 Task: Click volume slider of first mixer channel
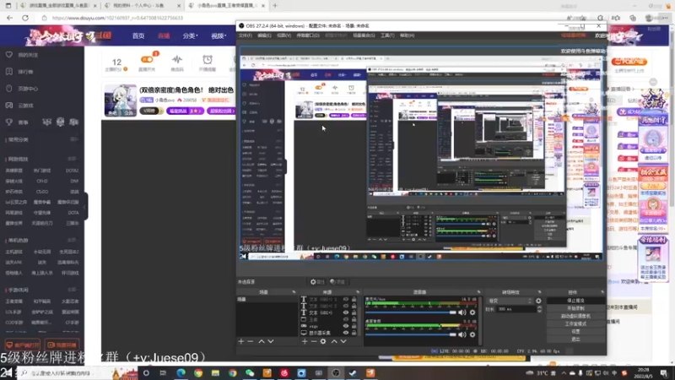[x=411, y=312]
